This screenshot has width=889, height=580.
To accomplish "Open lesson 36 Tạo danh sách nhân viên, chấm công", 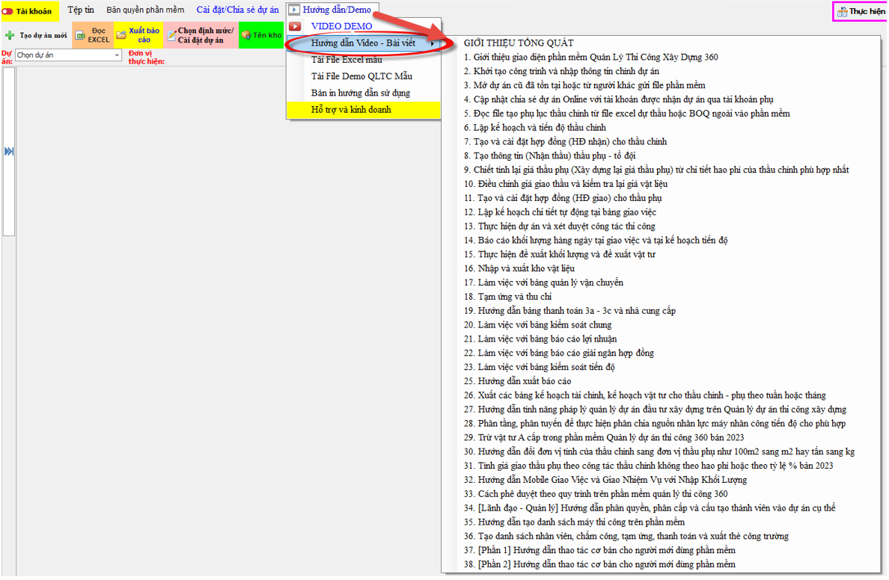I will (x=626, y=537).
